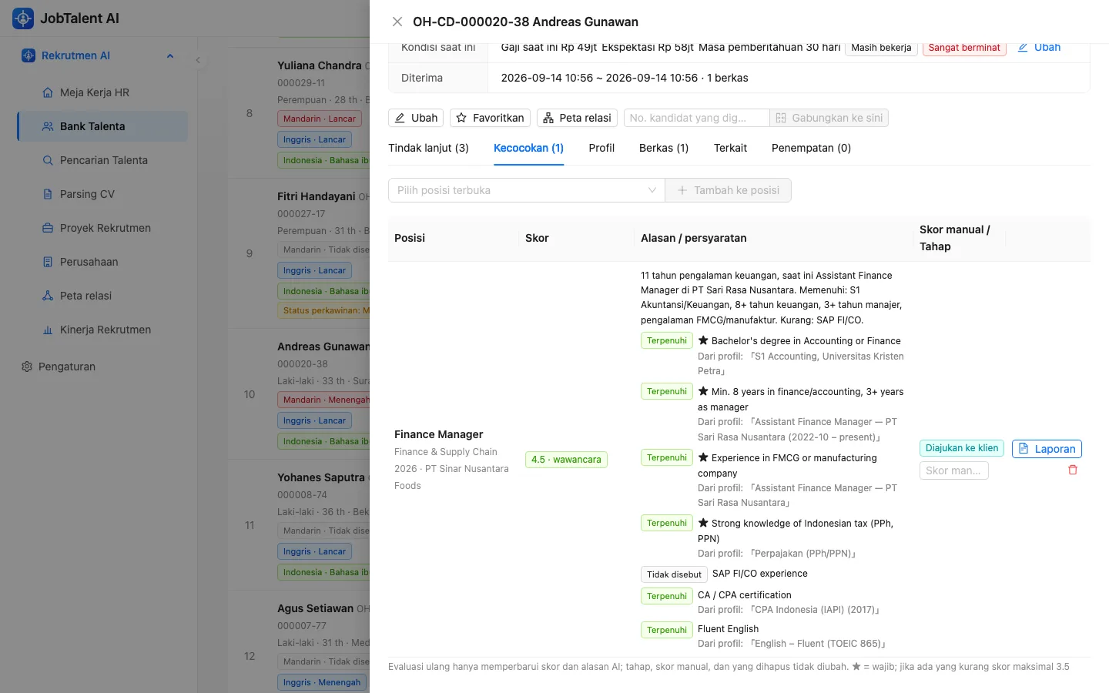Viewport: 1109px width, 693px height.
Task: Click the Ubah link in Kondisi saat ini row
Action: click(1039, 48)
